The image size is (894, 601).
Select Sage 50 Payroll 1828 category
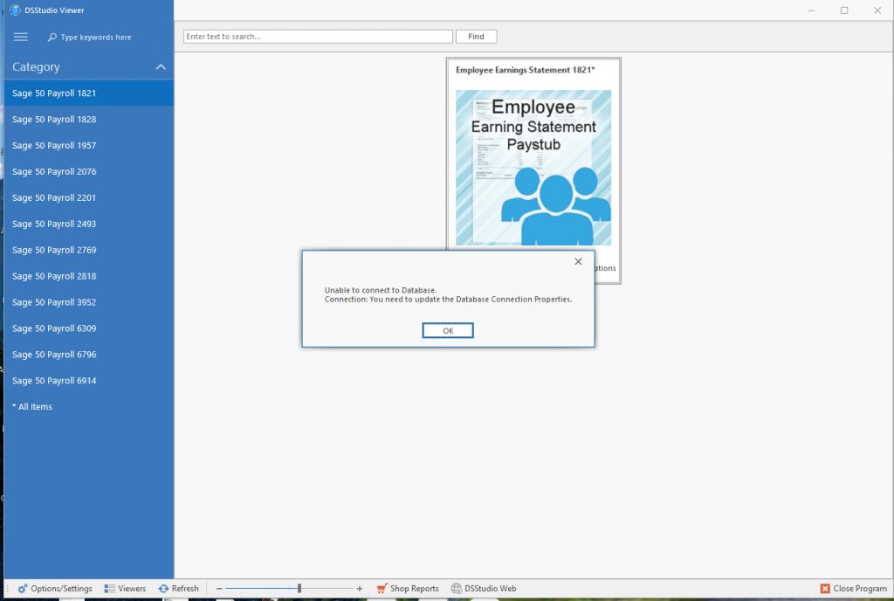coord(54,120)
